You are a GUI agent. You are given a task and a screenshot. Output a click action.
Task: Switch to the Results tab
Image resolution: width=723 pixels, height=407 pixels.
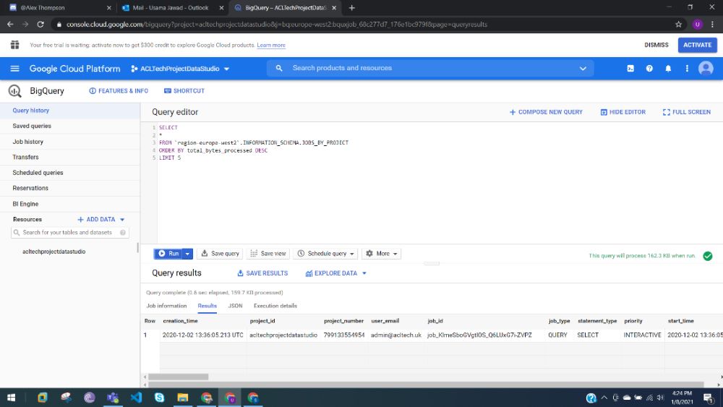pyautogui.click(x=207, y=306)
